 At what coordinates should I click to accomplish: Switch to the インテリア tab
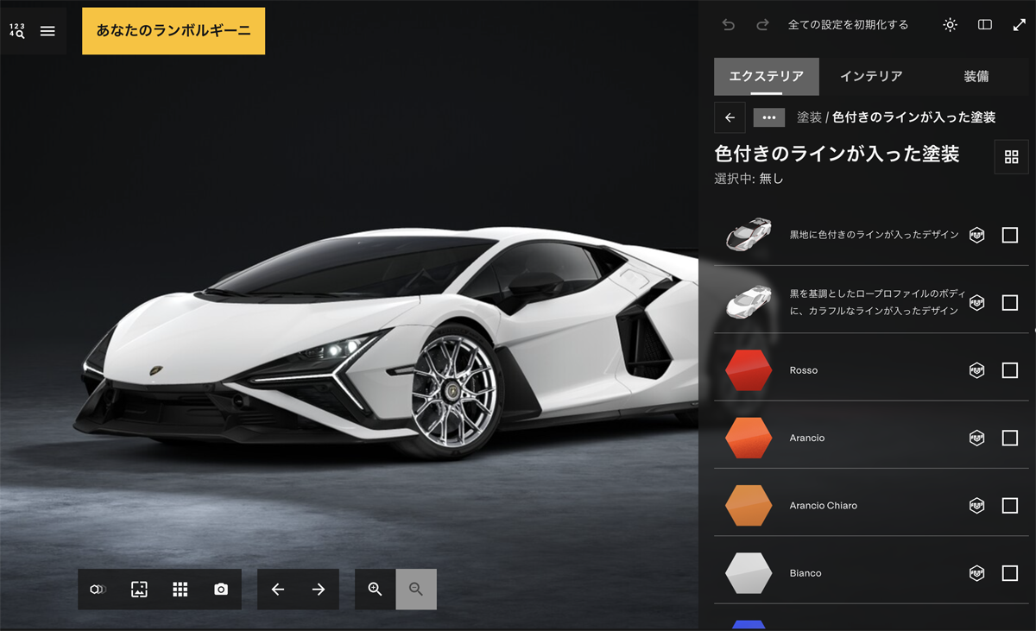pos(871,76)
